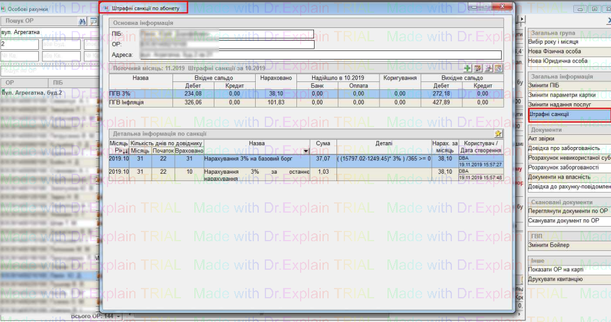The width and height of the screenshot is (611, 322).
Task: Click the clock history icon in the sanctions toolbar
Action: (498, 69)
